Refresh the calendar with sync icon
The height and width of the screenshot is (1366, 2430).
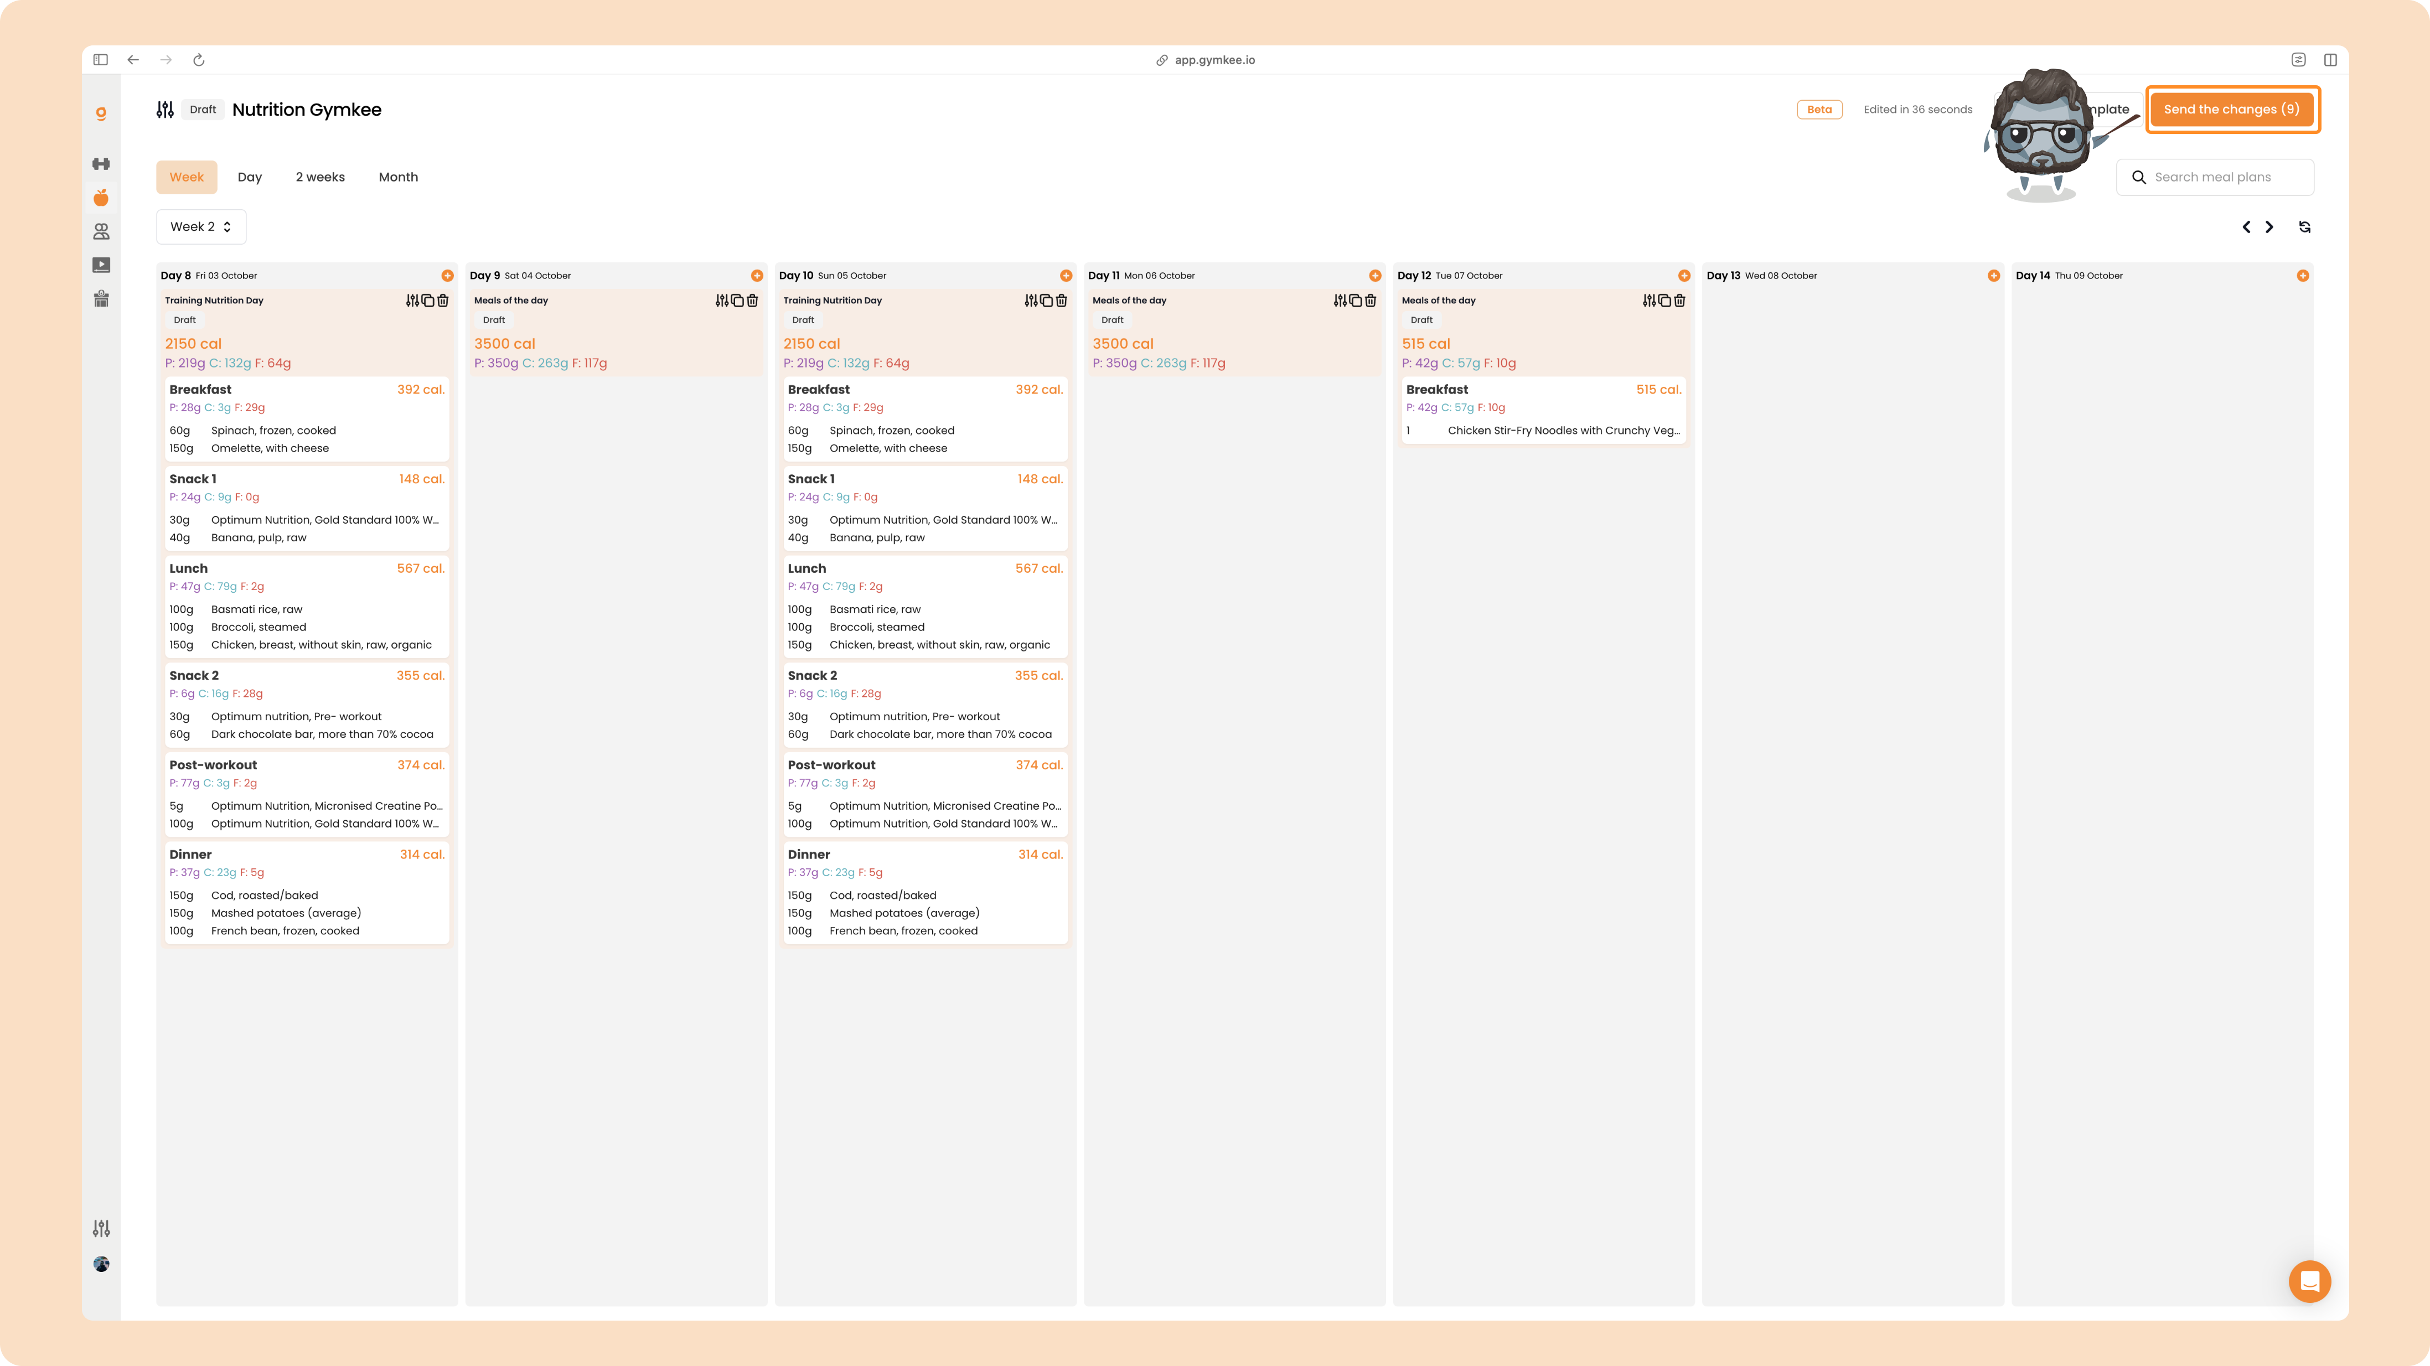click(2304, 227)
